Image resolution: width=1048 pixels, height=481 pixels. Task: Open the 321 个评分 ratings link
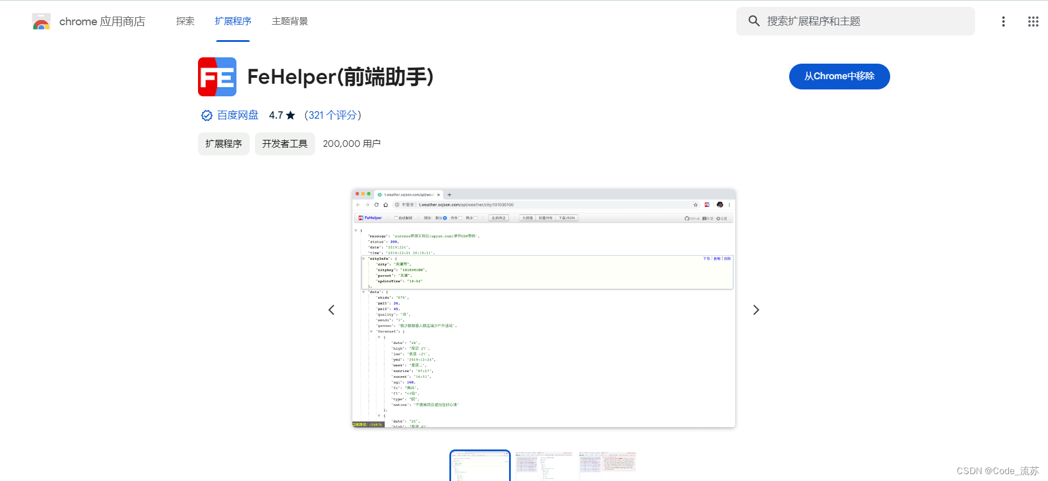pos(333,115)
